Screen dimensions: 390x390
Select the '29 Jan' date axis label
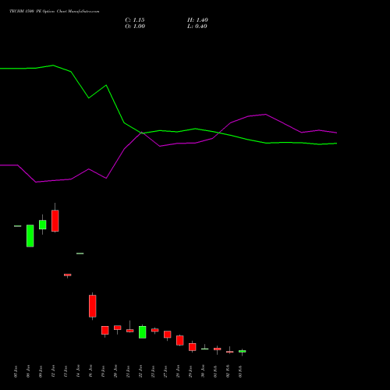click(190, 371)
